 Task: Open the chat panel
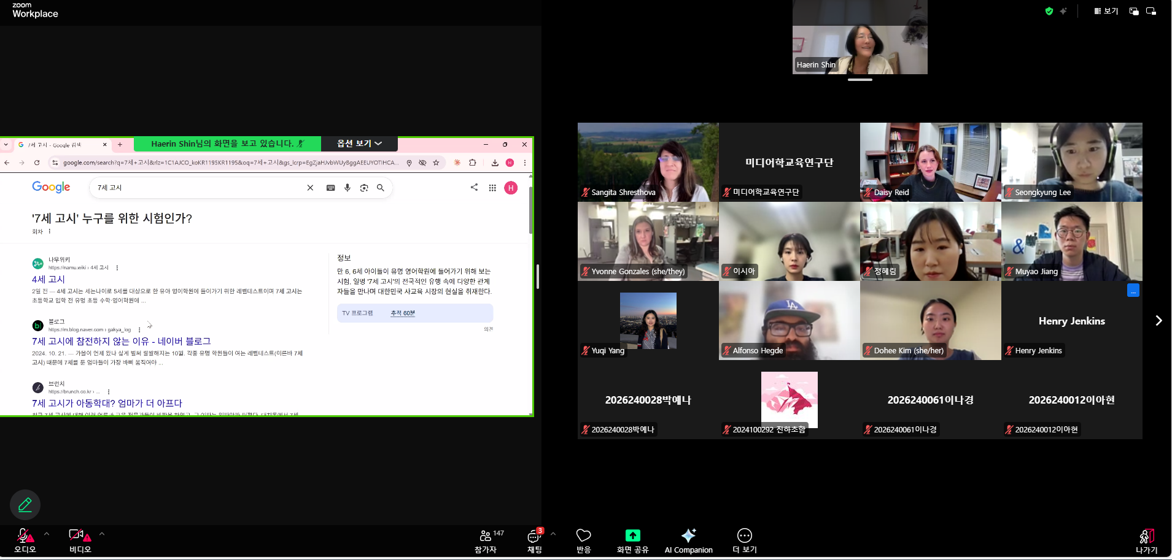(534, 537)
